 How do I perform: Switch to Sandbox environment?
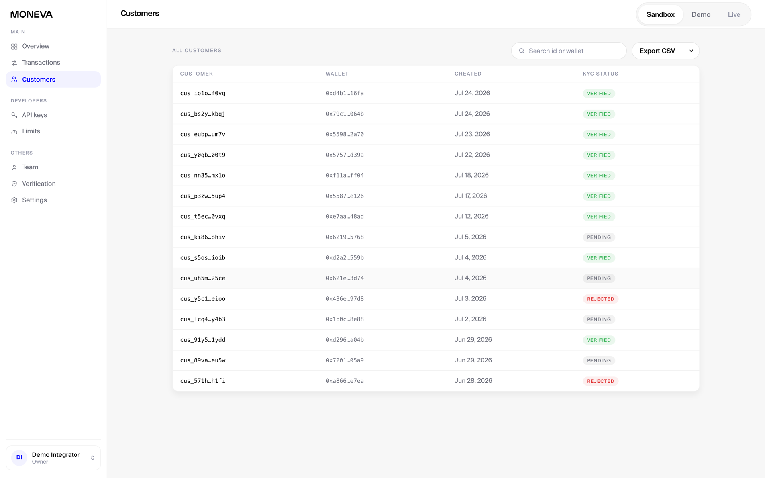(661, 15)
